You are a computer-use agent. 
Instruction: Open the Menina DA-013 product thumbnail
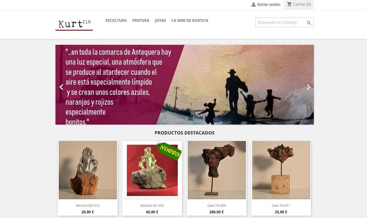[x=88, y=170]
